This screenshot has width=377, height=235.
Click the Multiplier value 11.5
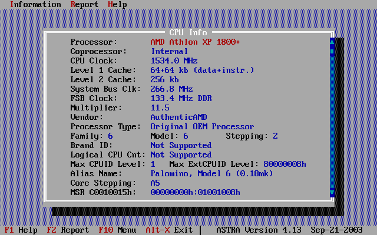click(x=160, y=108)
